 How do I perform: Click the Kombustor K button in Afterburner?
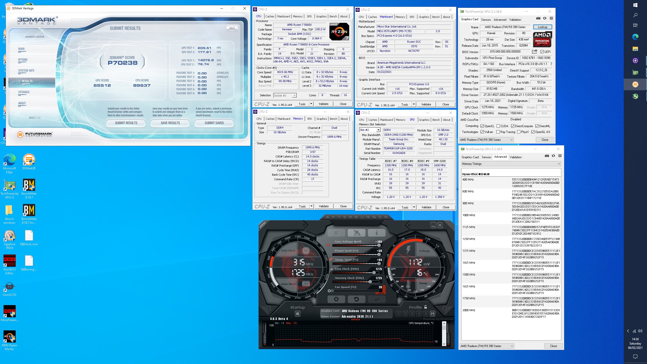336,233
